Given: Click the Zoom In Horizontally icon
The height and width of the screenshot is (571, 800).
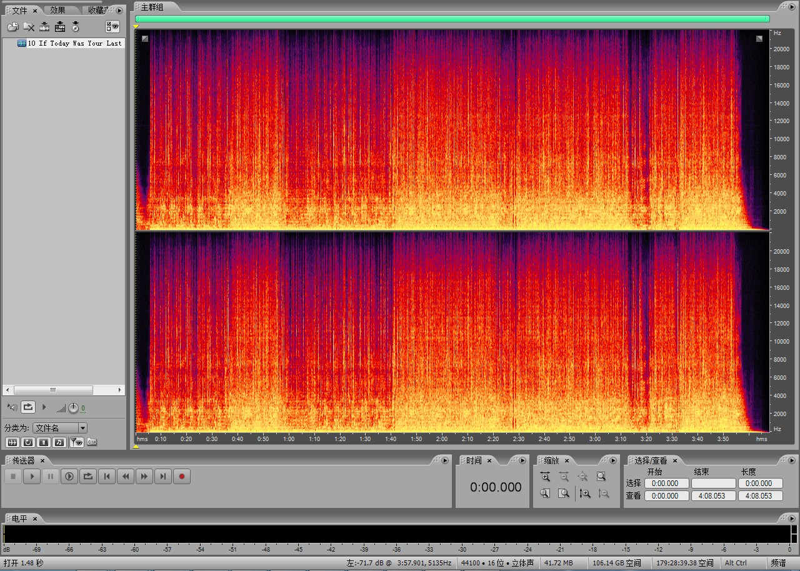Looking at the screenshot, I should (x=546, y=477).
